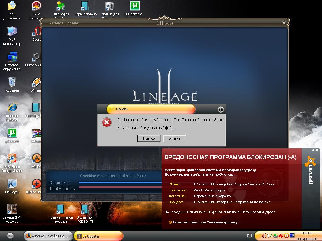Click the Current File progress bar
322x241 pixels.
(120, 182)
